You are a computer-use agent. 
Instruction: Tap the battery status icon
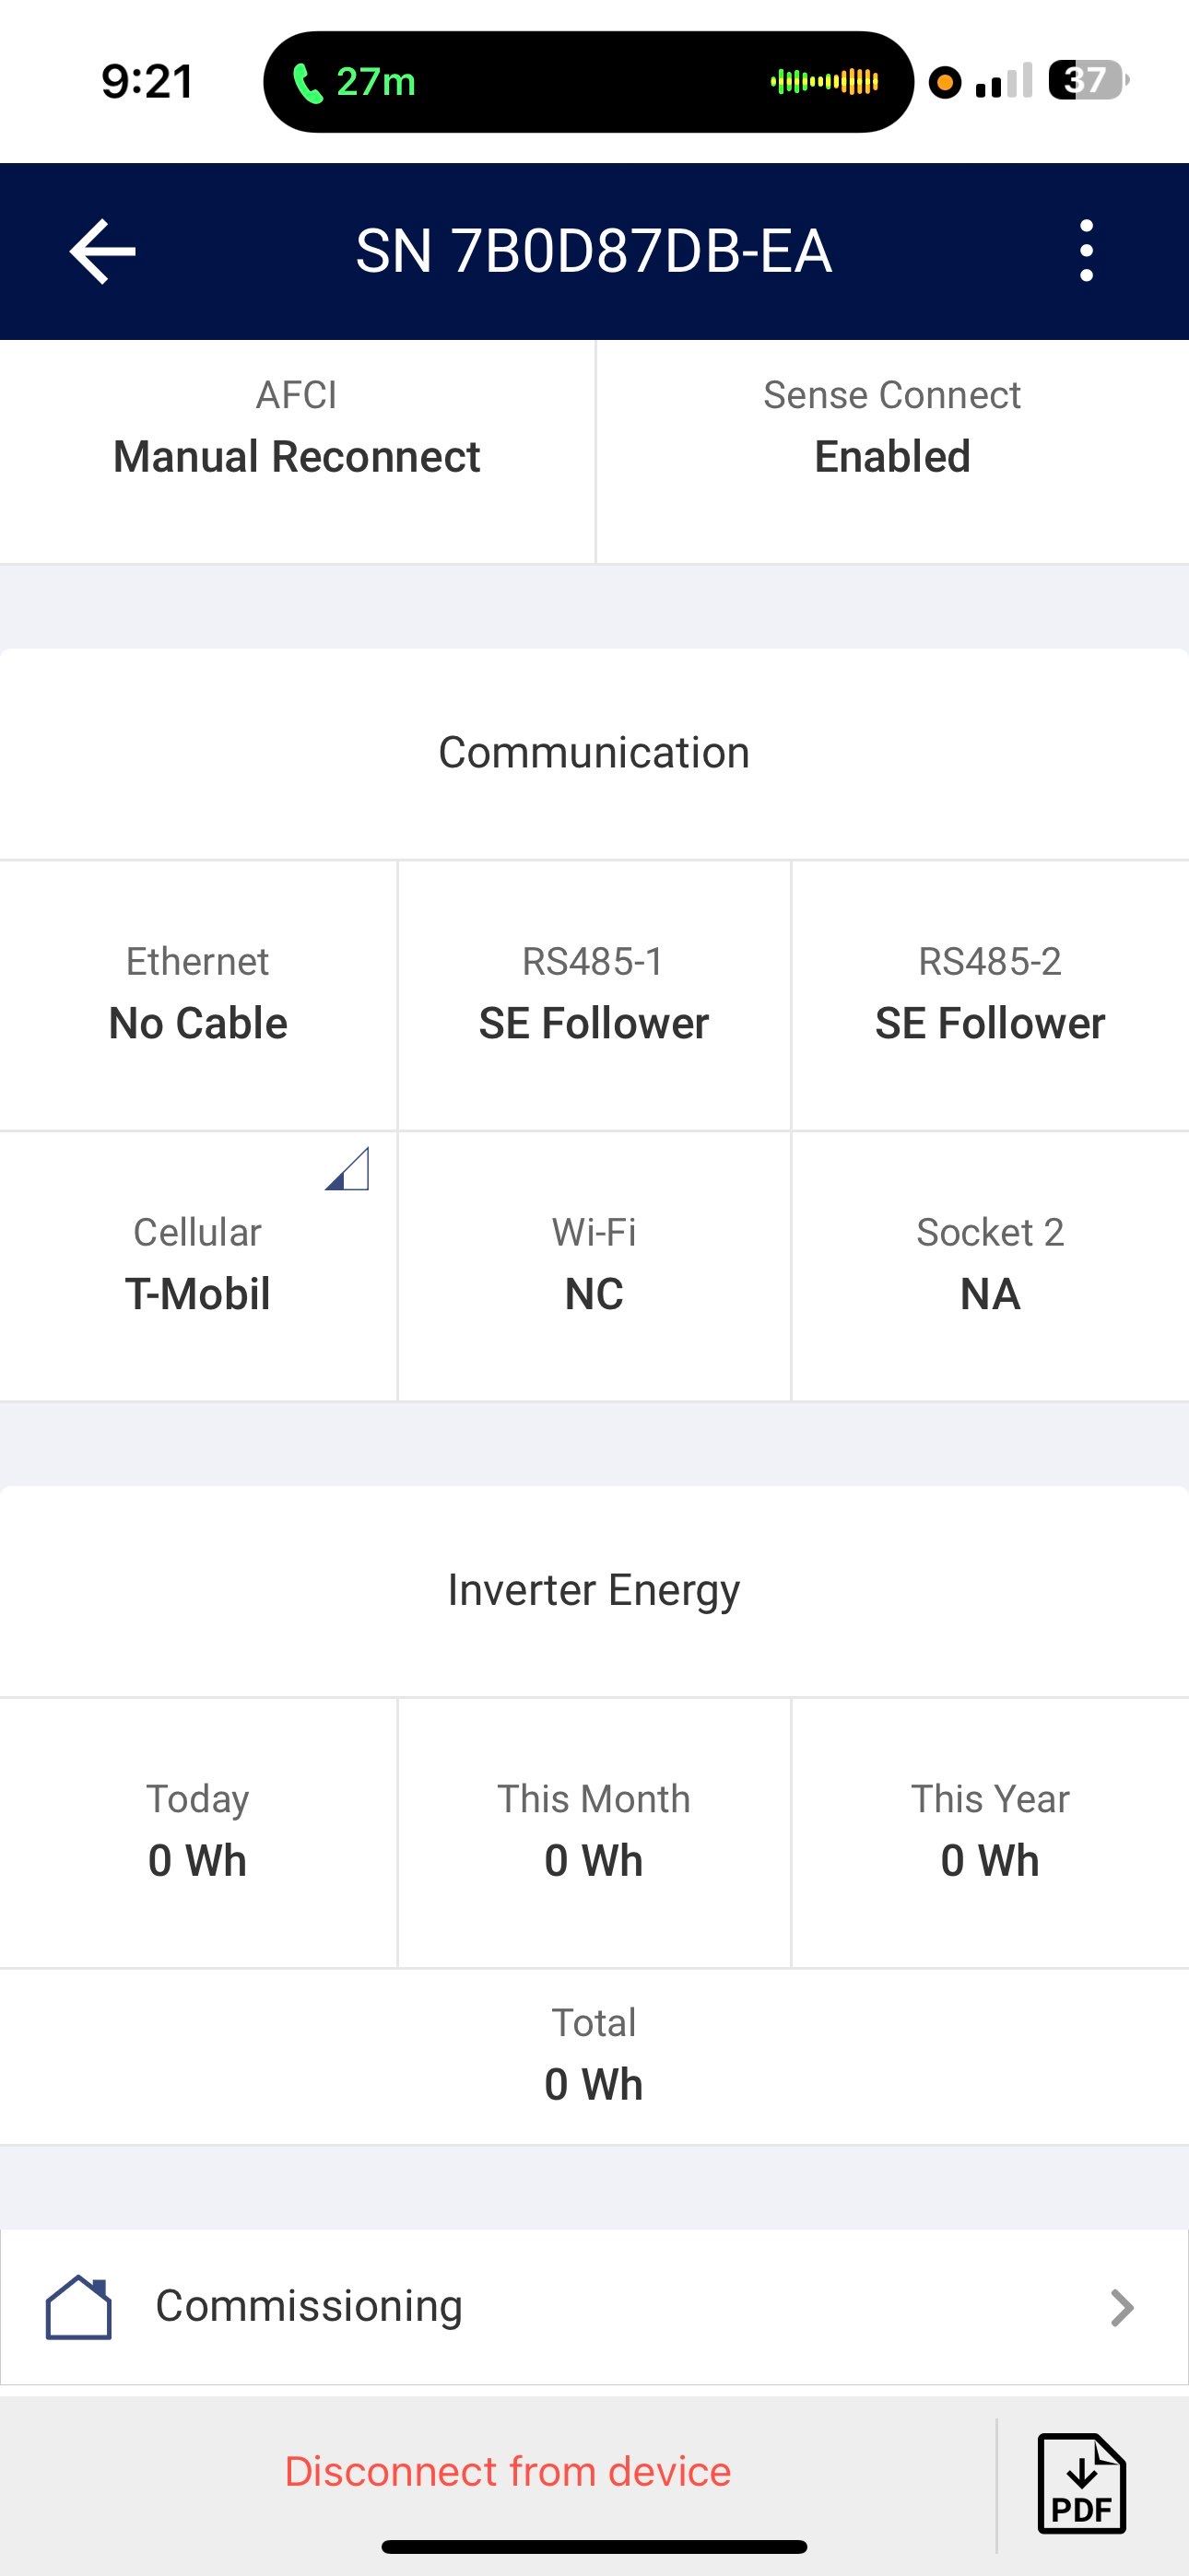[1087, 80]
